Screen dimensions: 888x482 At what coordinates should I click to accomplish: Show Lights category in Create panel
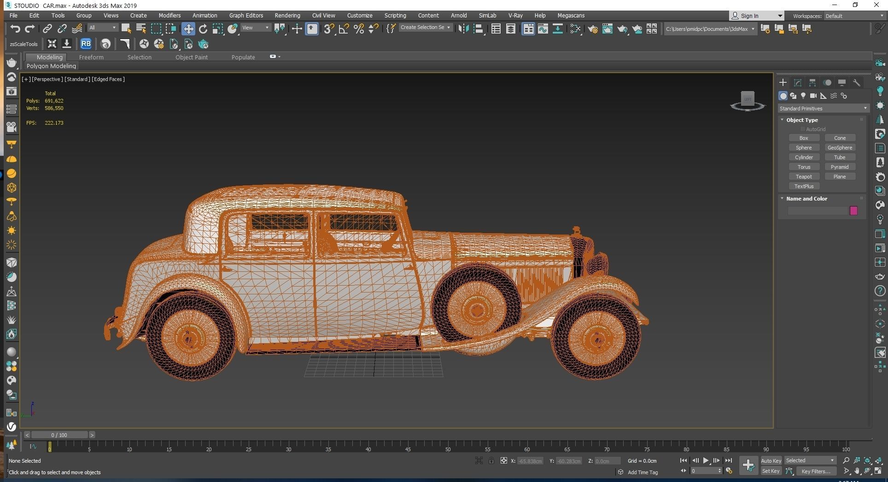click(x=803, y=96)
